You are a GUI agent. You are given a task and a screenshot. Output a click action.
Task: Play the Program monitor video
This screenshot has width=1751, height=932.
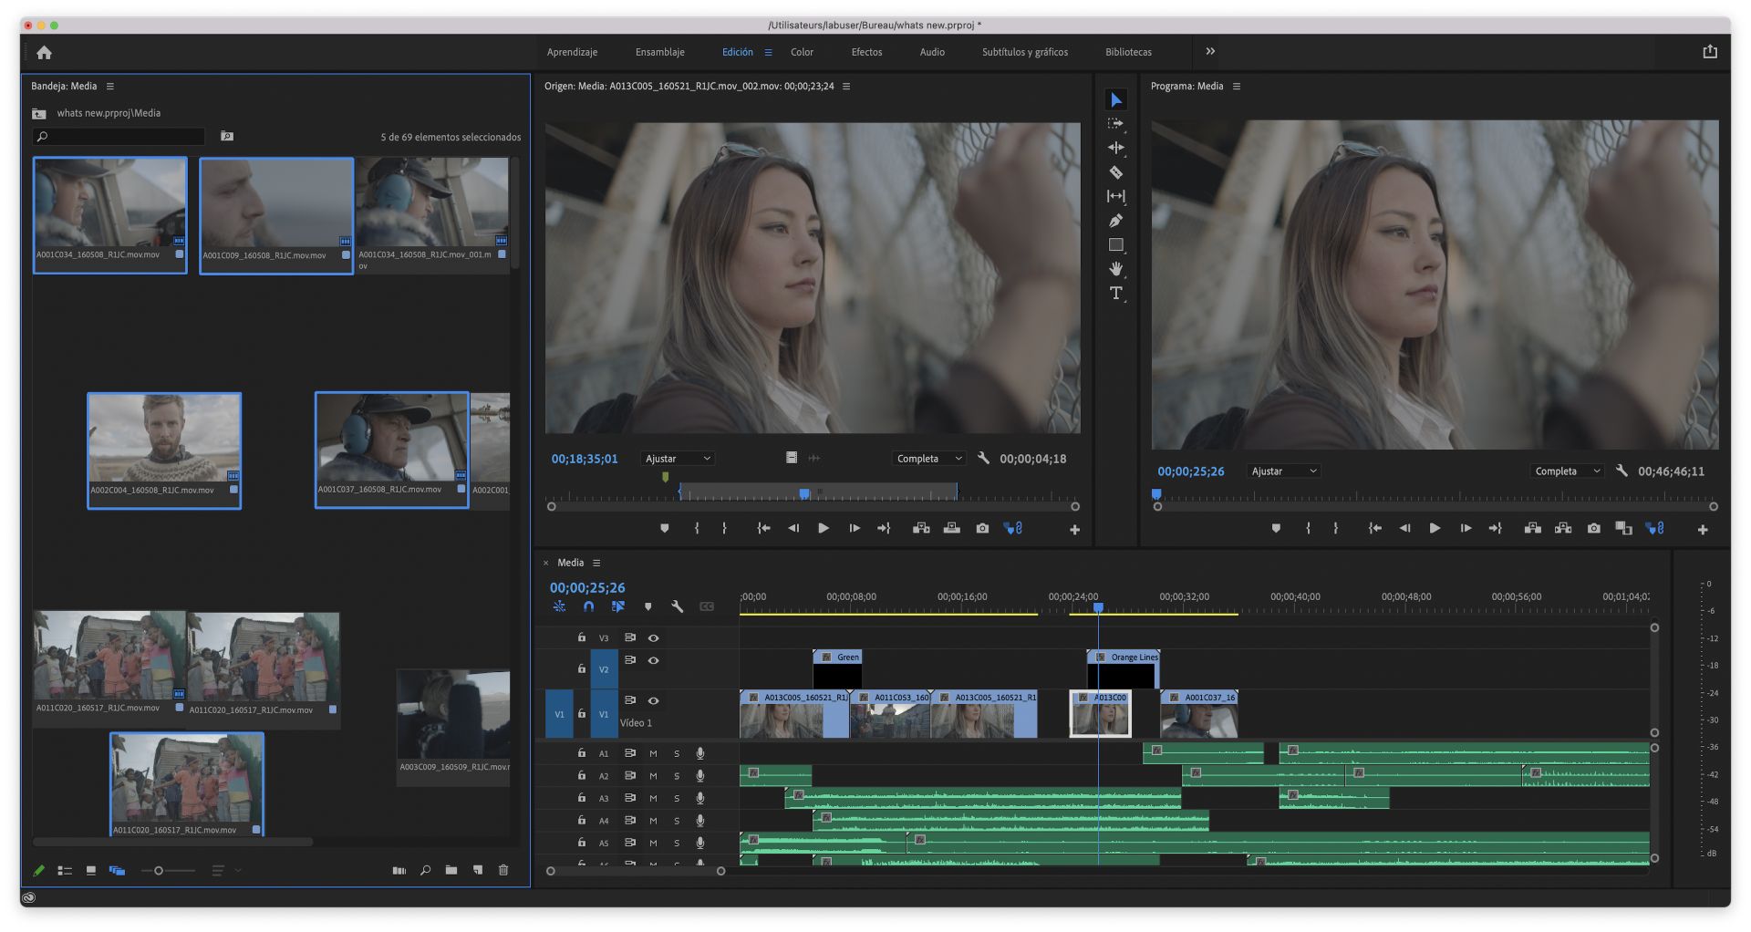click(x=1435, y=529)
